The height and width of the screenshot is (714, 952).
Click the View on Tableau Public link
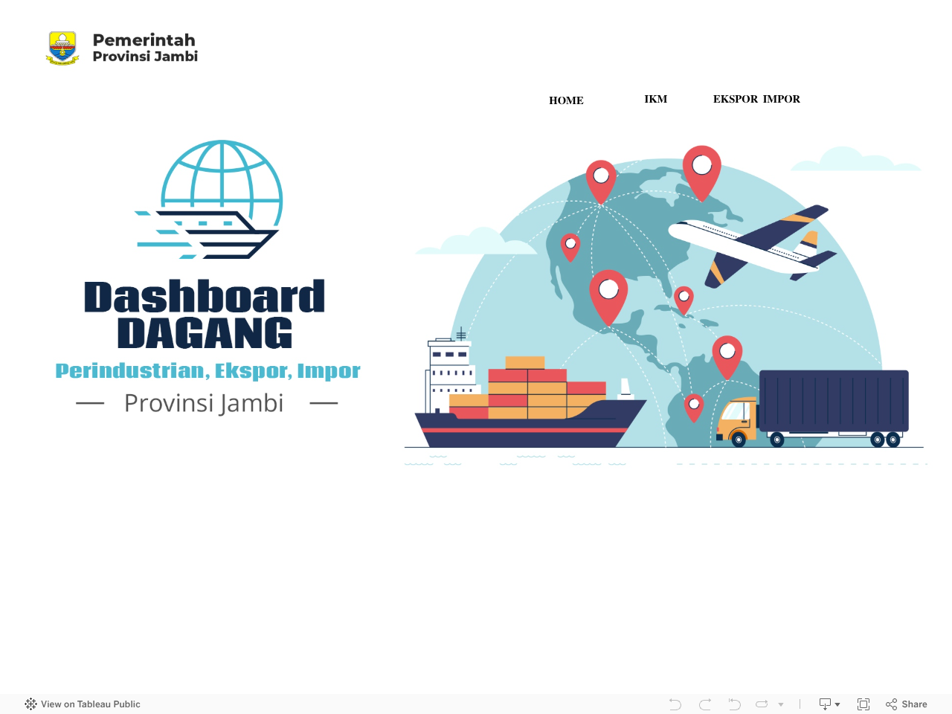point(90,704)
